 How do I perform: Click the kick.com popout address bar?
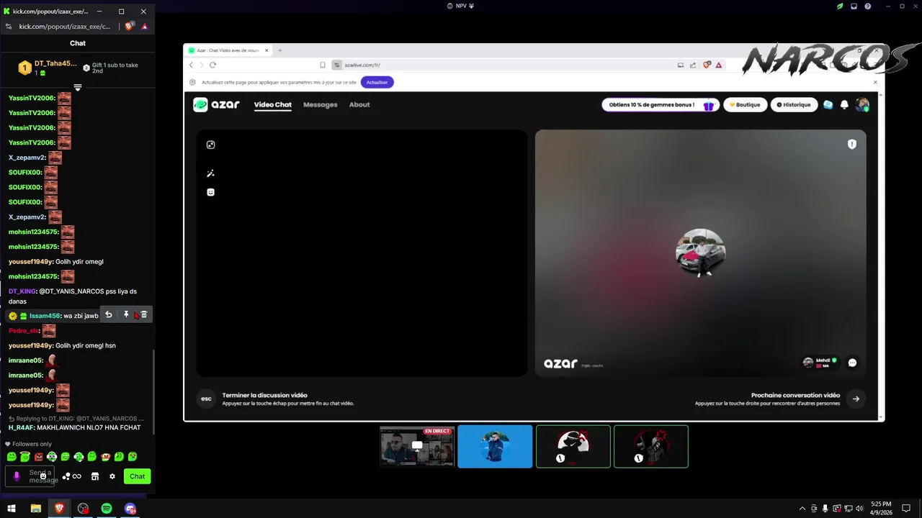tap(65, 27)
